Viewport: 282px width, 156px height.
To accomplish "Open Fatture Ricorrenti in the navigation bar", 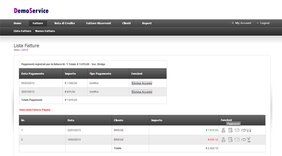I will coord(99,23).
